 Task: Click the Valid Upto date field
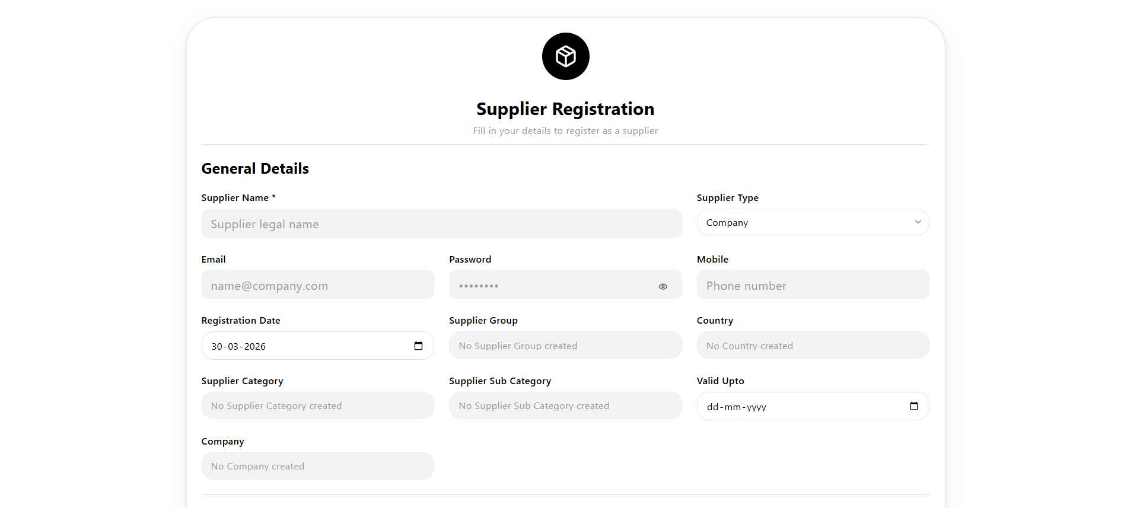click(x=813, y=406)
